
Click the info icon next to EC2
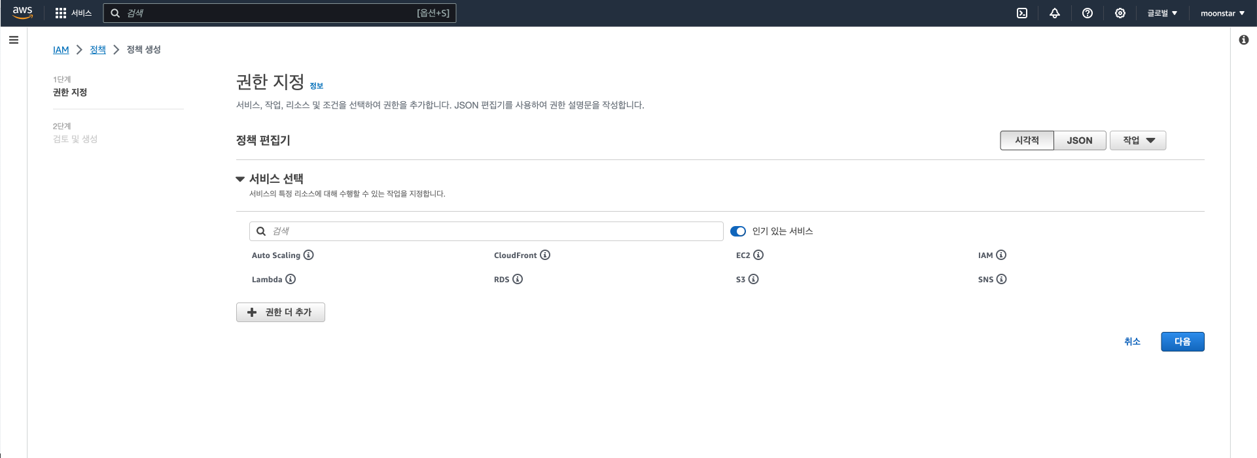758,255
